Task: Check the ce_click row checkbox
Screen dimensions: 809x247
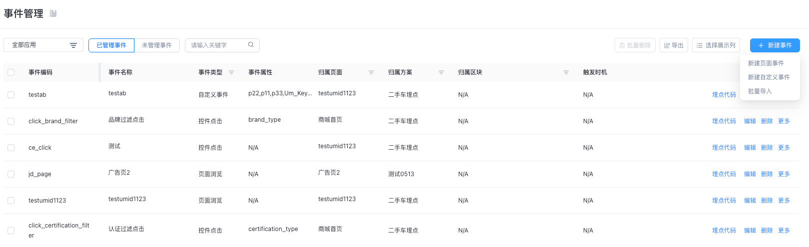Action: tap(11, 148)
